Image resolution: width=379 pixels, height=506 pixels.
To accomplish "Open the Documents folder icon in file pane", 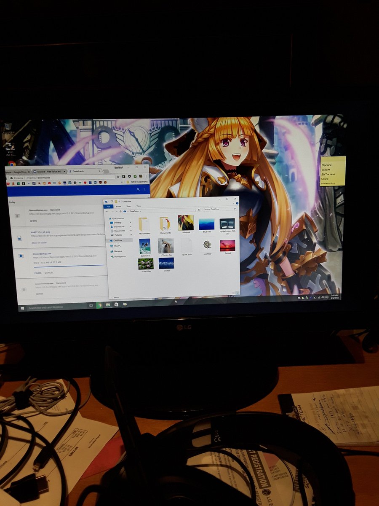I will 165,225.
